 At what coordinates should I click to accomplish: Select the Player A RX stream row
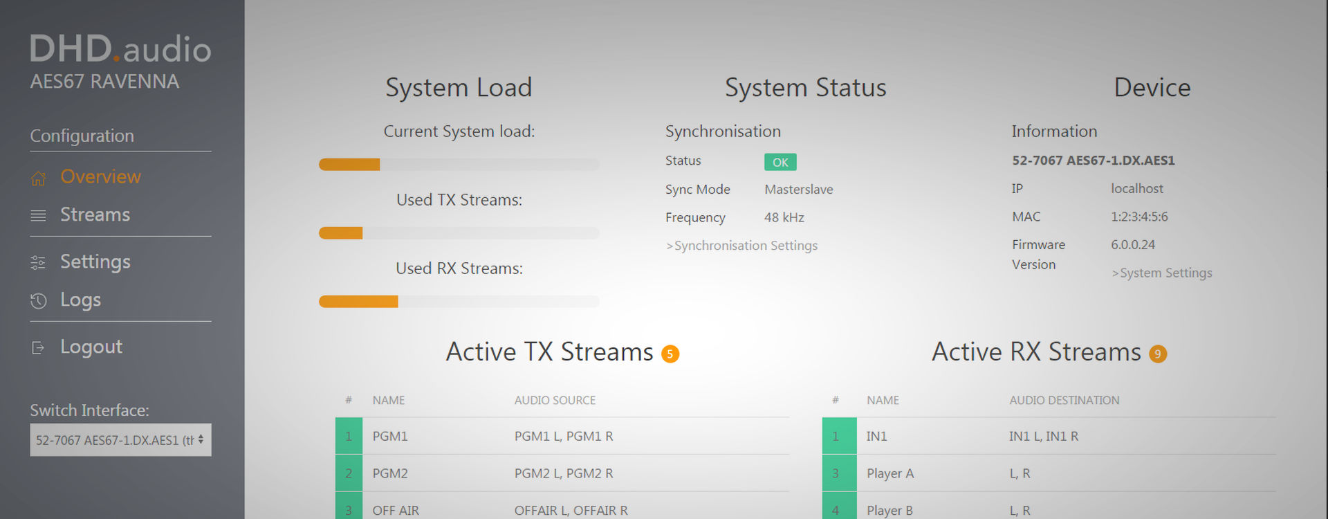(x=1049, y=474)
